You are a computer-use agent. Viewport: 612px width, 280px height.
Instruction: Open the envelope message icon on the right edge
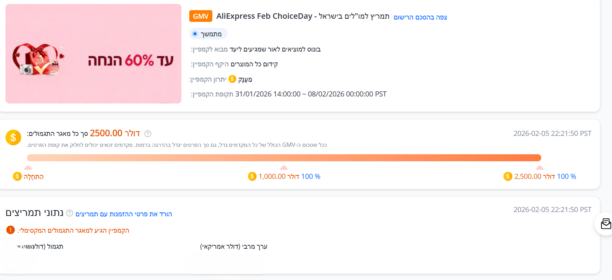[605, 224]
